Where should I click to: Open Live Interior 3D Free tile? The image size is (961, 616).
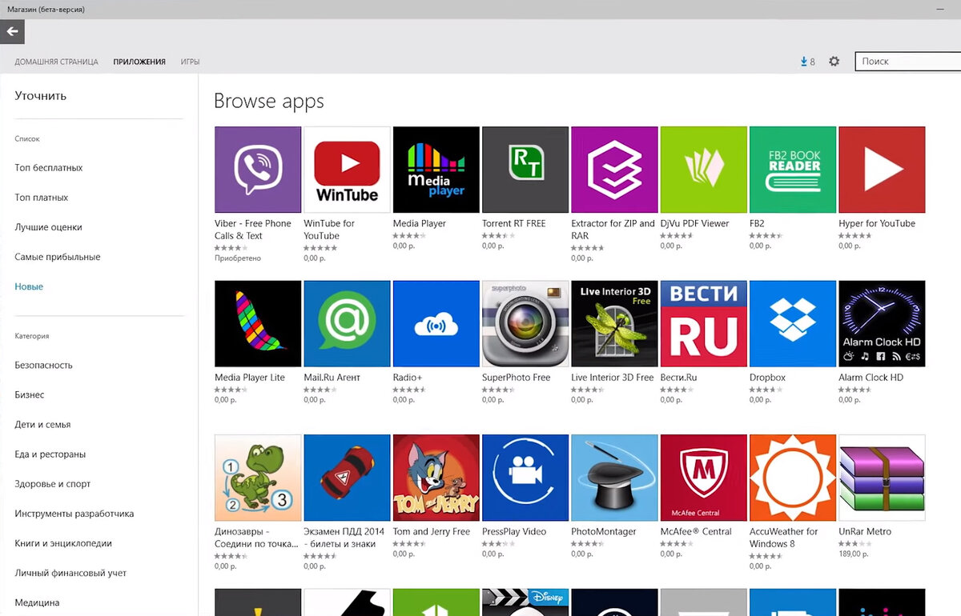614,323
